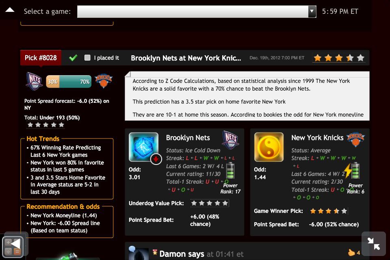Click the thumbs up likes icon on comment

click(x=351, y=253)
